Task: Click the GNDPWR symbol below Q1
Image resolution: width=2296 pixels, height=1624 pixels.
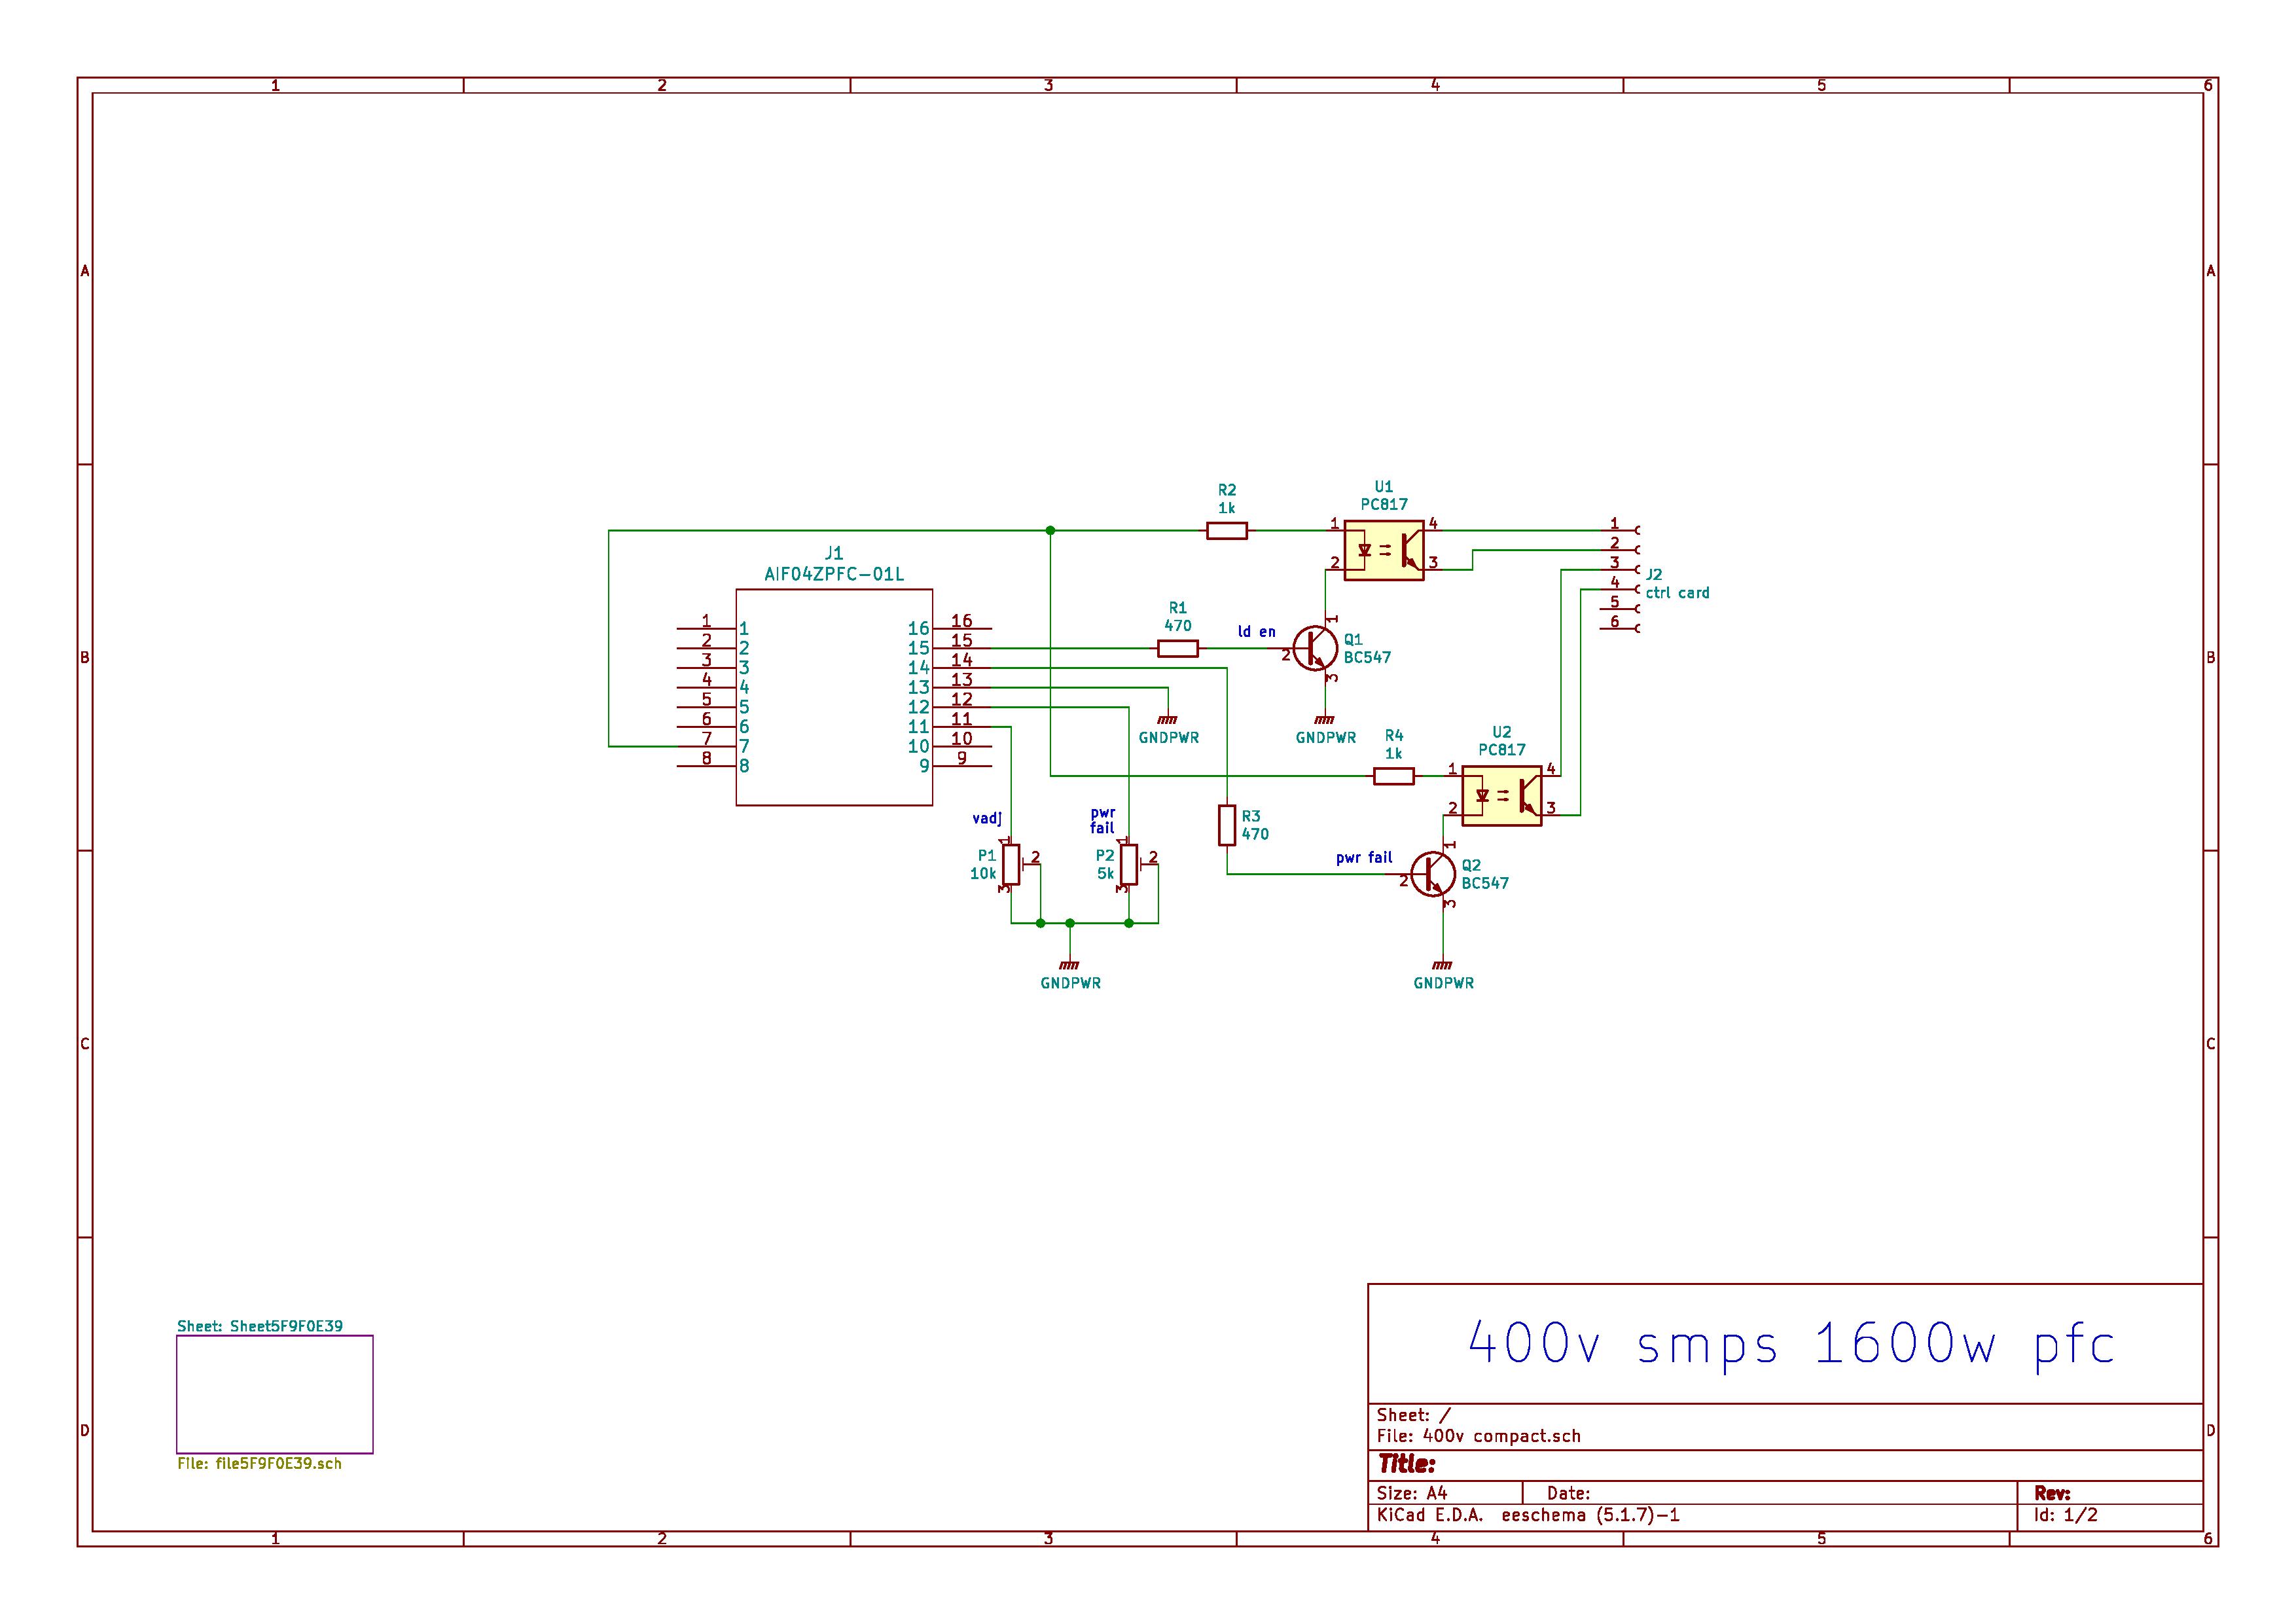Action: (1325, 720)
